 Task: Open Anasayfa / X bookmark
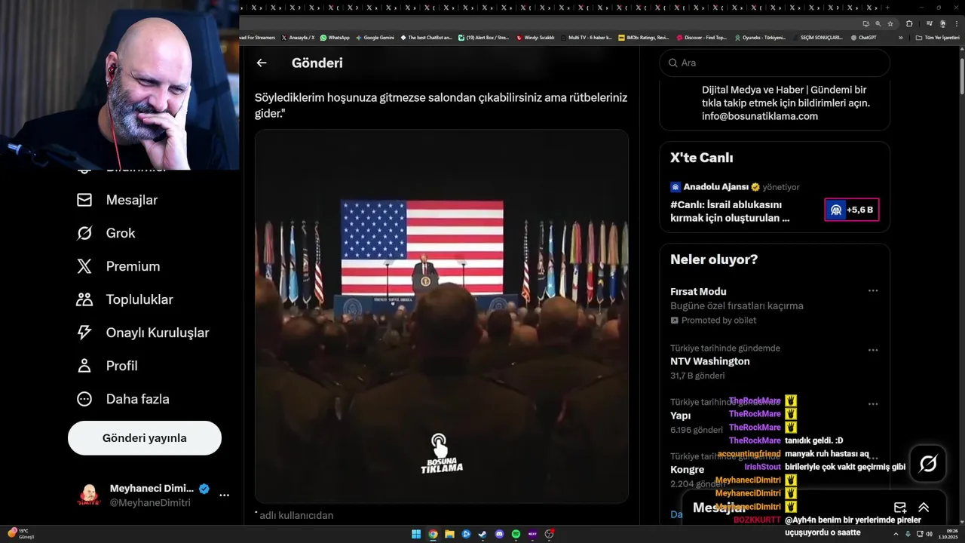tap(298, 38)
